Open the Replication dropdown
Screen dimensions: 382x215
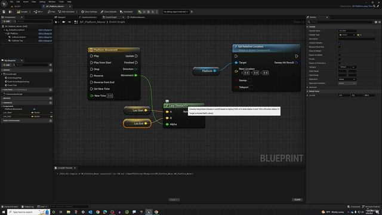(347, 79)
